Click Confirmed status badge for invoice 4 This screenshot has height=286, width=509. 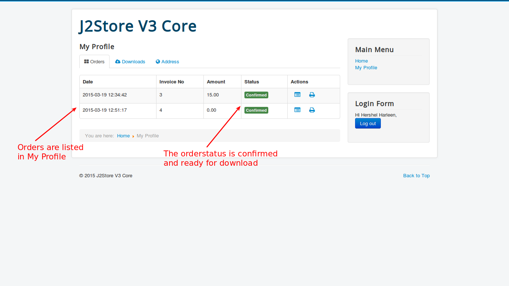coord(256,110)
